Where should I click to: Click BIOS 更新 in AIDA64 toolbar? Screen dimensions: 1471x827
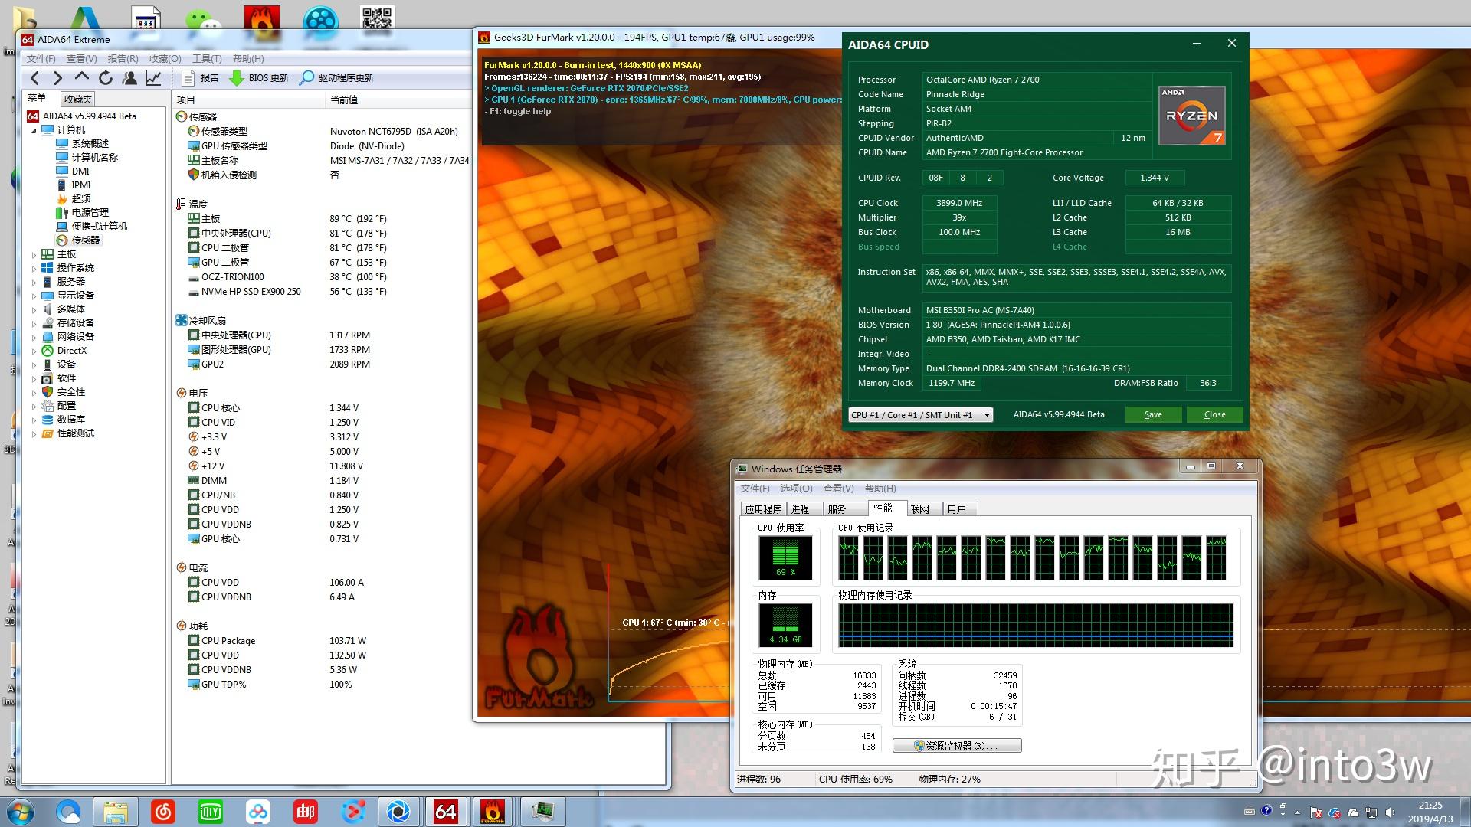click(x=260, y=77)
